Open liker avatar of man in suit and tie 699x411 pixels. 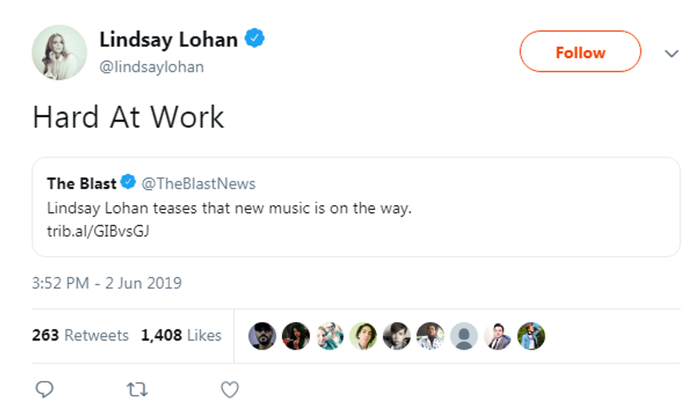(x=498, y=335)
